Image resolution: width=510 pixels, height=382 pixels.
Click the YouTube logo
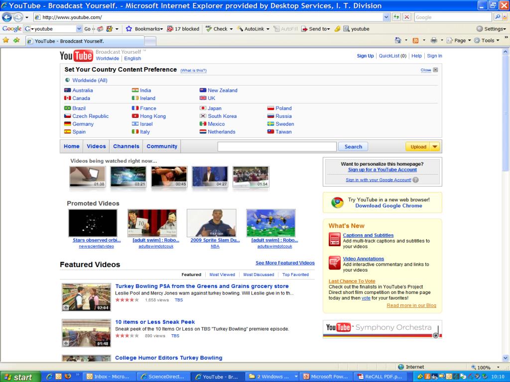[76, 56]
